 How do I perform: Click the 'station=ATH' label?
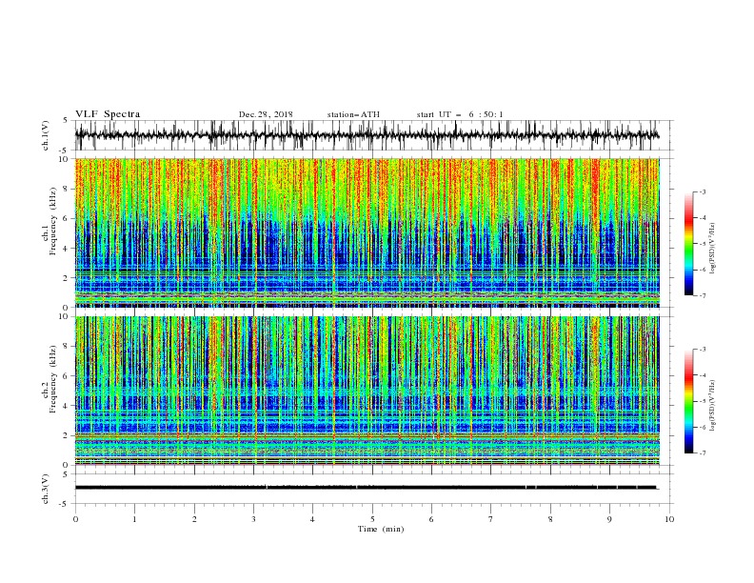tap(353, 114)
